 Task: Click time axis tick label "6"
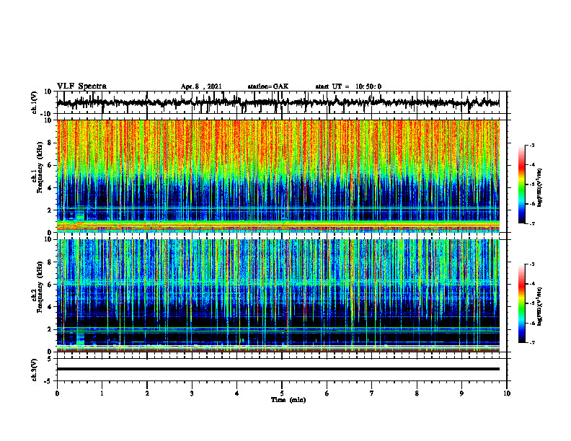[327, 393]
